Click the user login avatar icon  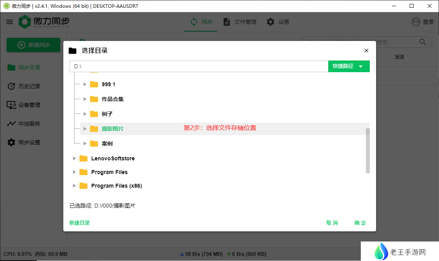pyautogui.click(x=416, y=22)
